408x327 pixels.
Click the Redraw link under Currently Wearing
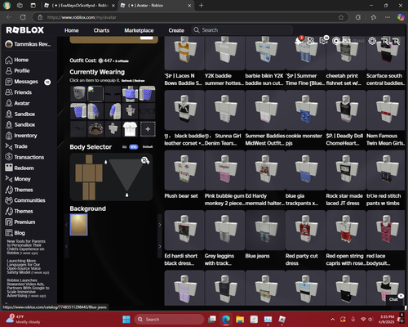pyautogui.click(x=140, y=81)
